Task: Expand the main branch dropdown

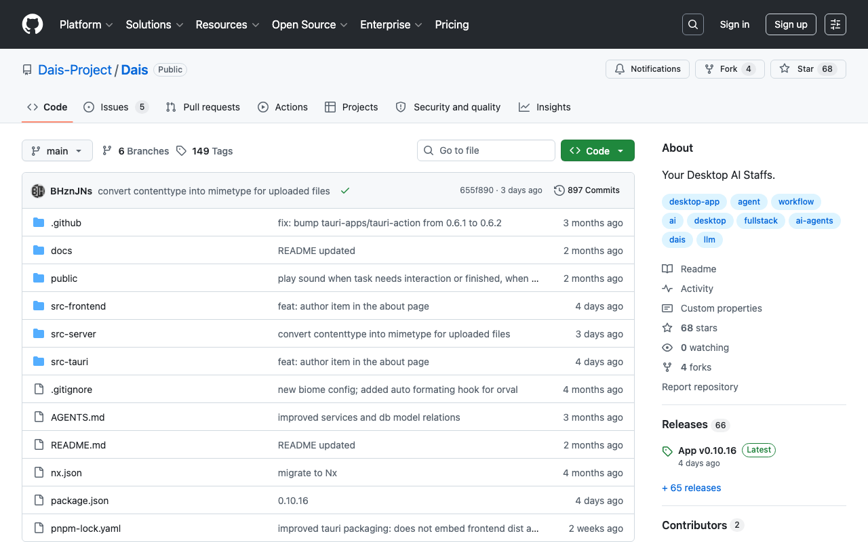Action: [57, 150]
